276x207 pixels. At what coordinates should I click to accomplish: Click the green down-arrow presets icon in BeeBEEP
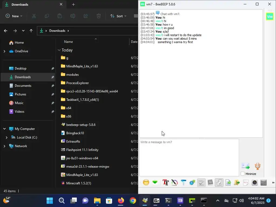tap(155, 182)
